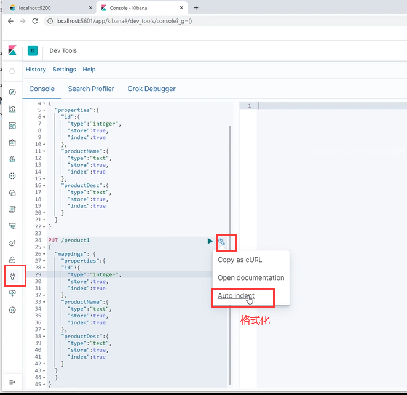View site information icon in address bar
This screenshot has height=395, width=407.
50,21
